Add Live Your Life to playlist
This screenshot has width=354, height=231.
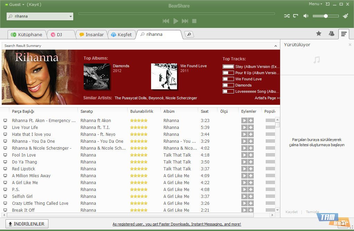tap(251, 128)
